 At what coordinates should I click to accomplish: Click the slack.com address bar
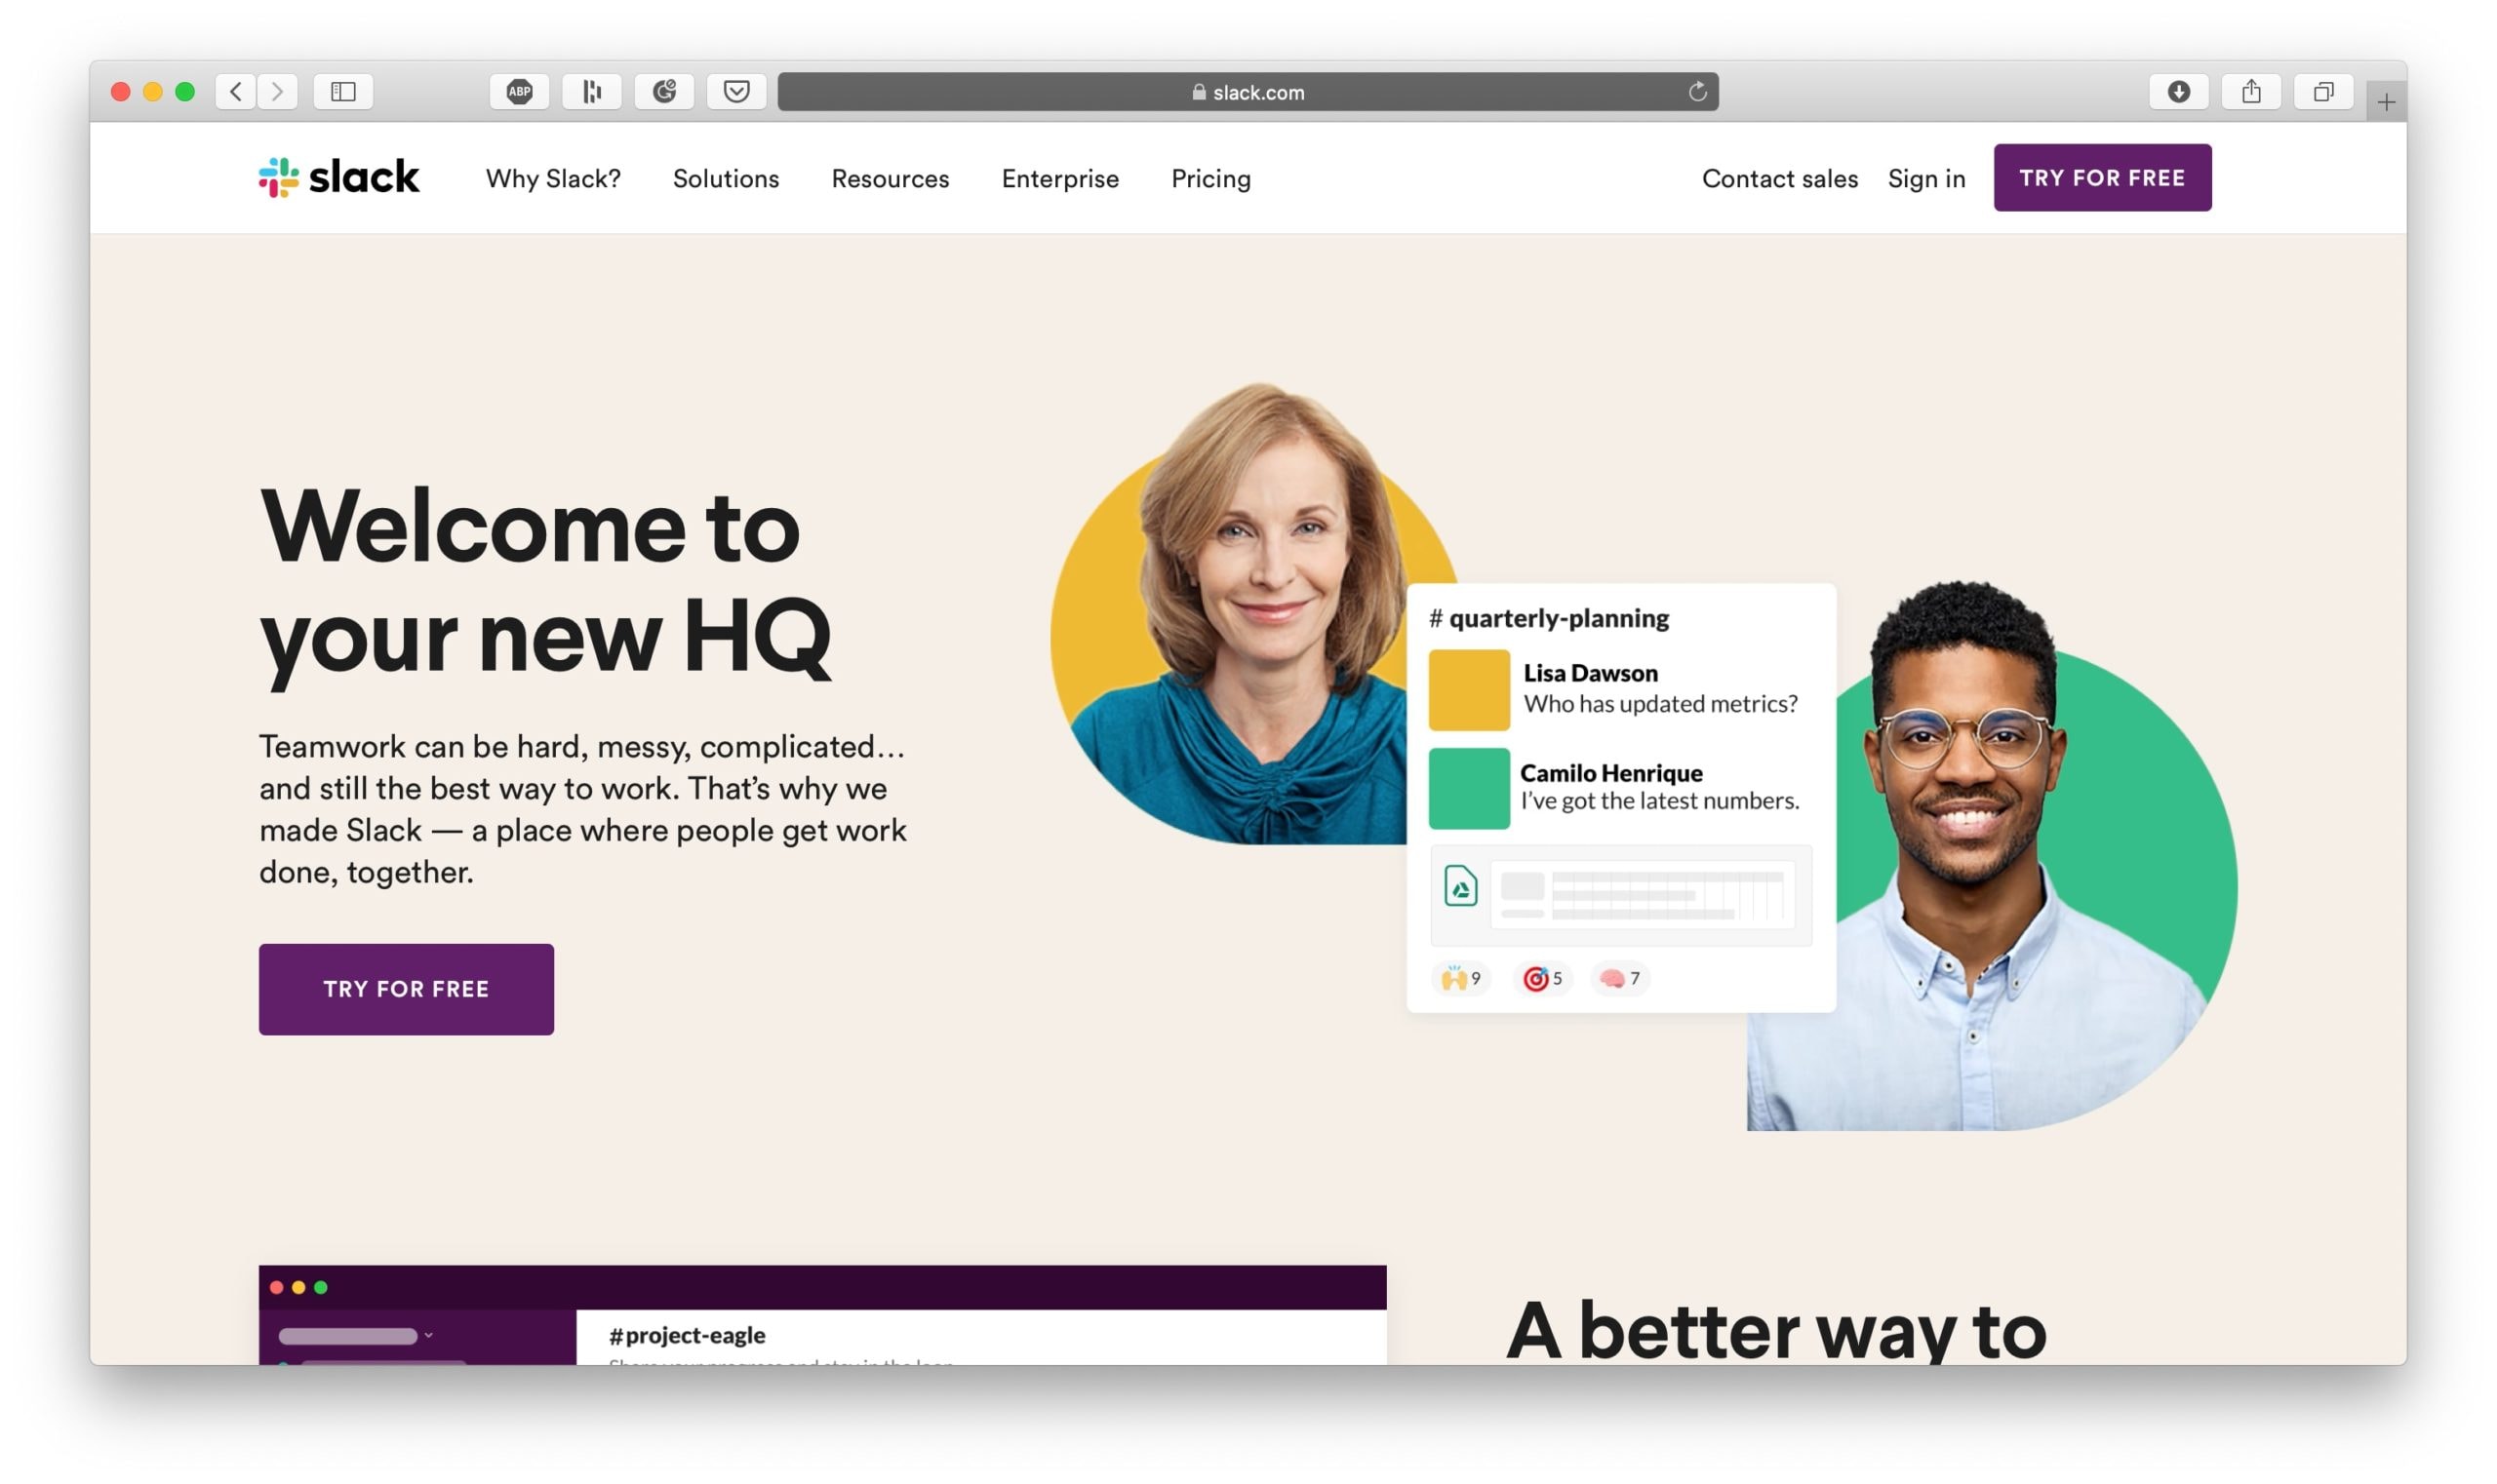1248,92
